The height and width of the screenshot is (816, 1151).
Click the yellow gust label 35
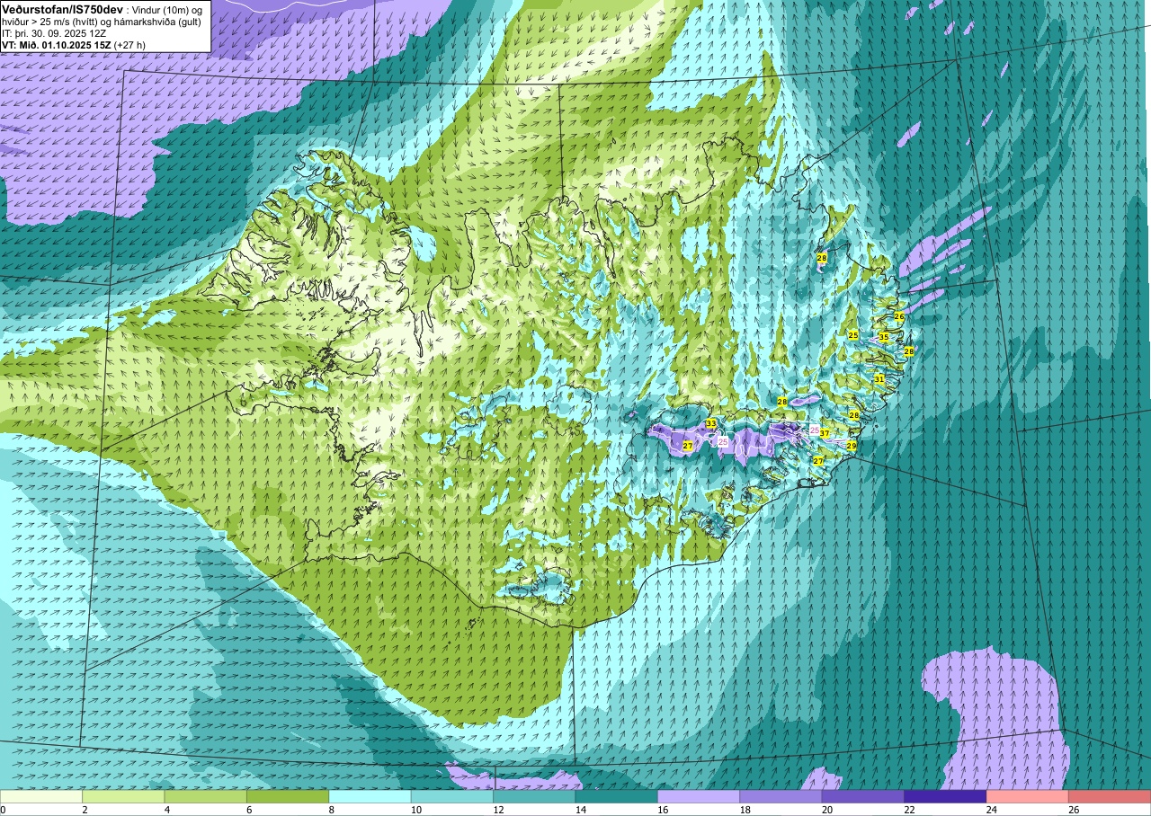tap(884, 337)
